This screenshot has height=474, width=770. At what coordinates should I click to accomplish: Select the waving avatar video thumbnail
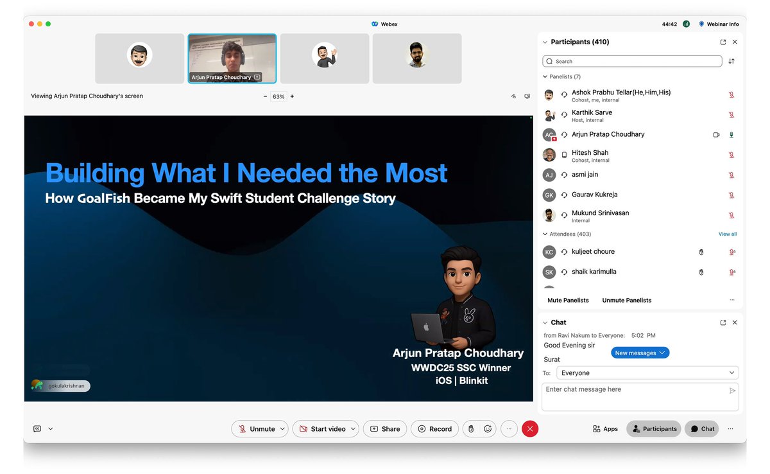(x=325, y=58)
